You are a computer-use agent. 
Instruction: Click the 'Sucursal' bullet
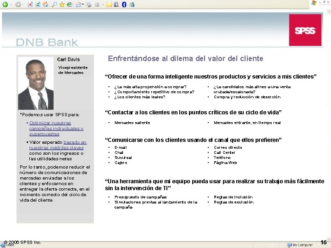tap(123, 158)
